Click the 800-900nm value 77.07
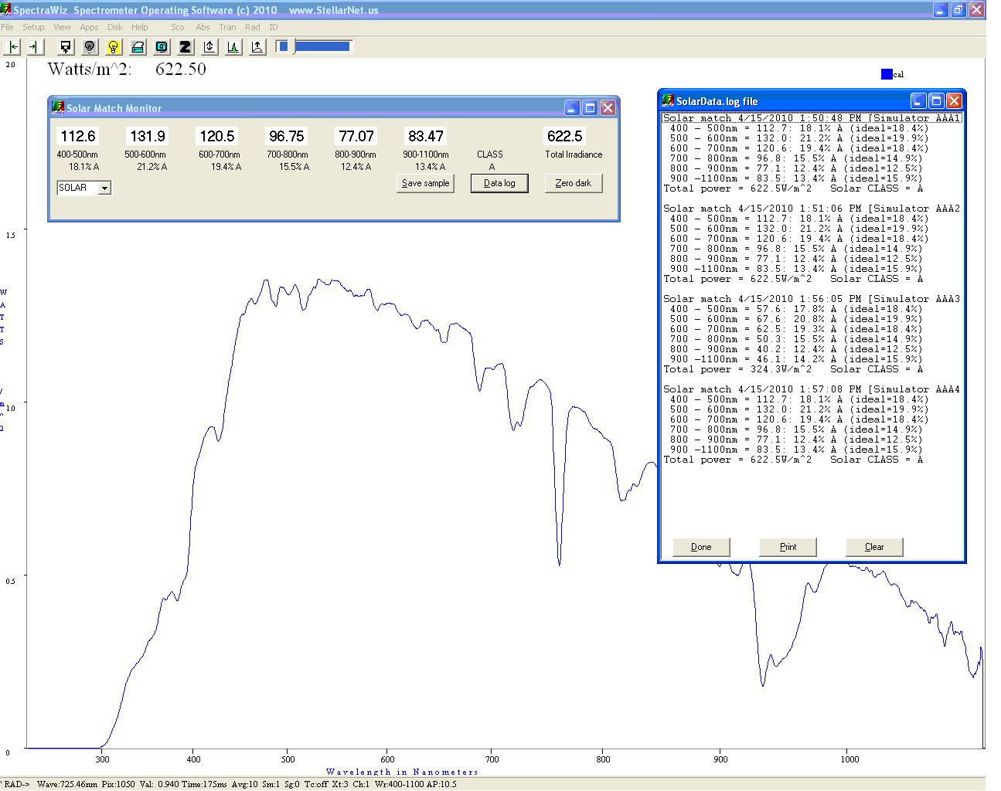This screenshot has height=791, width=1001. pyautogui.click(x=356, y=136)
